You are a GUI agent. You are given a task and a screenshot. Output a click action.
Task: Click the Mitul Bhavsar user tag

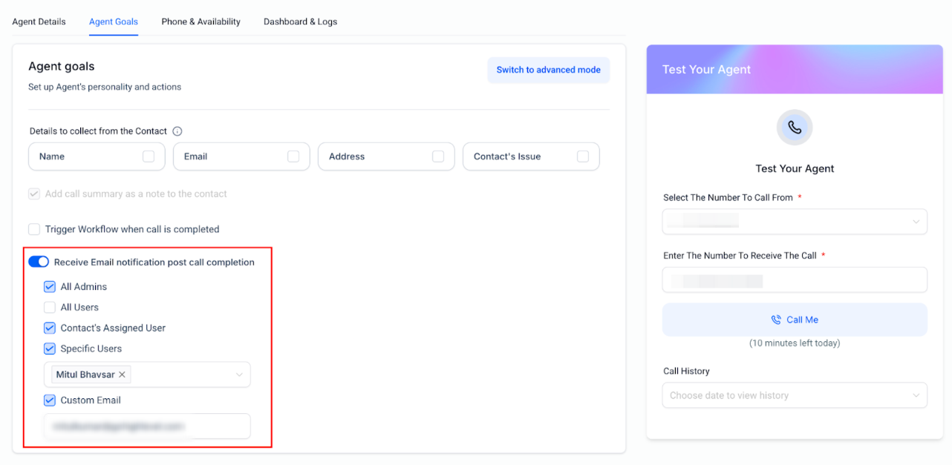coord(92,375)
